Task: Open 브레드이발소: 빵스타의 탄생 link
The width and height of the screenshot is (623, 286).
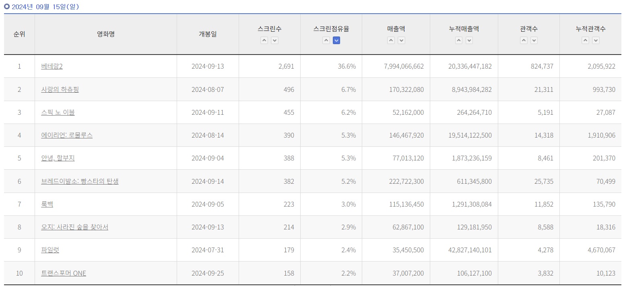Action: coord(80,181)
